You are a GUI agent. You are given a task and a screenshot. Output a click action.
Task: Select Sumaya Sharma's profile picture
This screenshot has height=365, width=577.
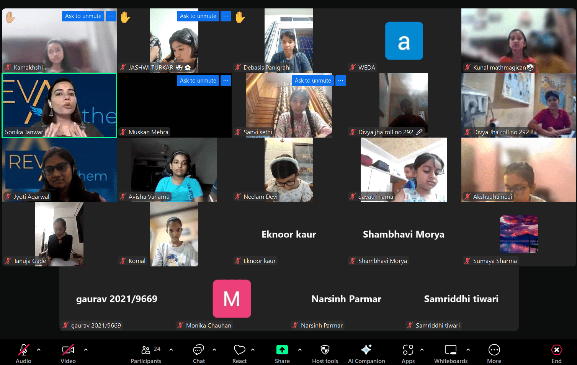click(519, 234)
